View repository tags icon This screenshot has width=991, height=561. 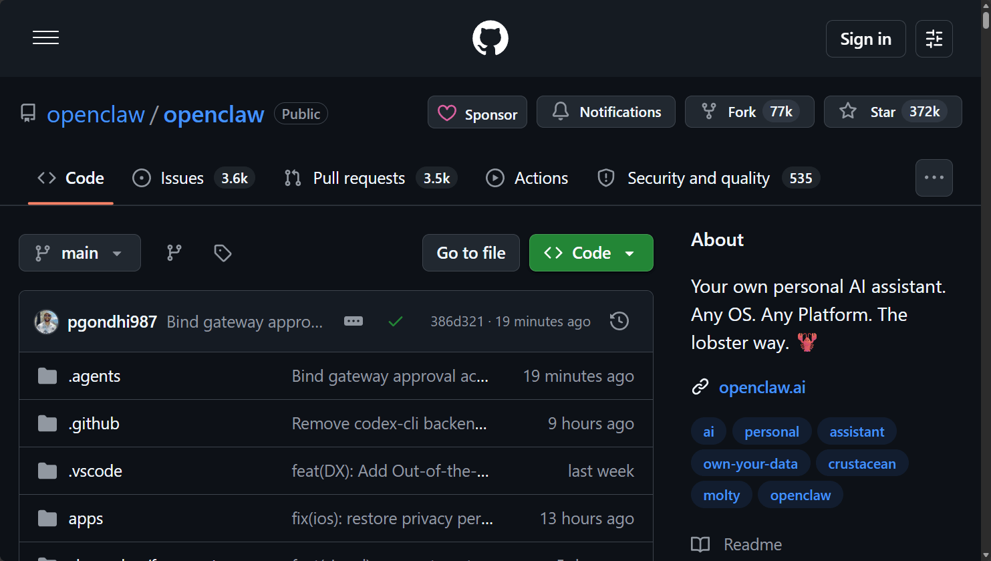click(x=223, y=253)
